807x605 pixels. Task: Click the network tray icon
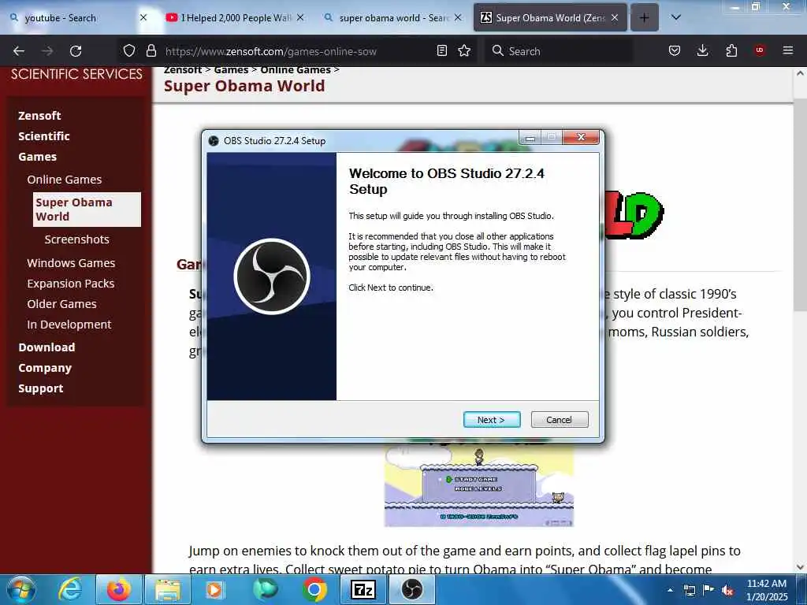coord(689,590)
